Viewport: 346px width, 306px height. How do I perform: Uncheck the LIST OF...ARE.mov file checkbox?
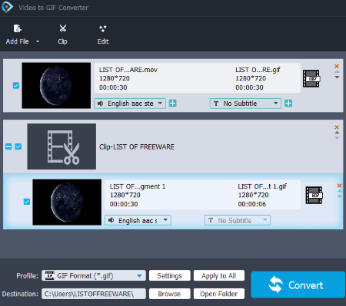pyautogui.click(x=16, y=85)
